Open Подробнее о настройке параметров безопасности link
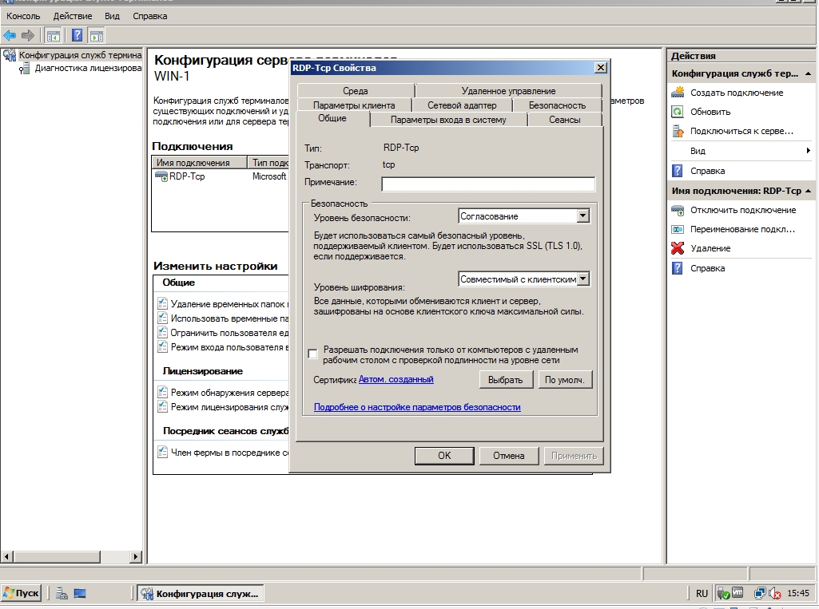 (x=417, y=407)
